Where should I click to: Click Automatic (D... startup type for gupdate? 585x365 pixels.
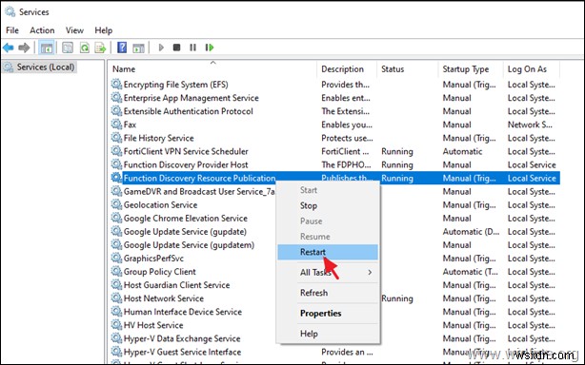click(471, 231)
